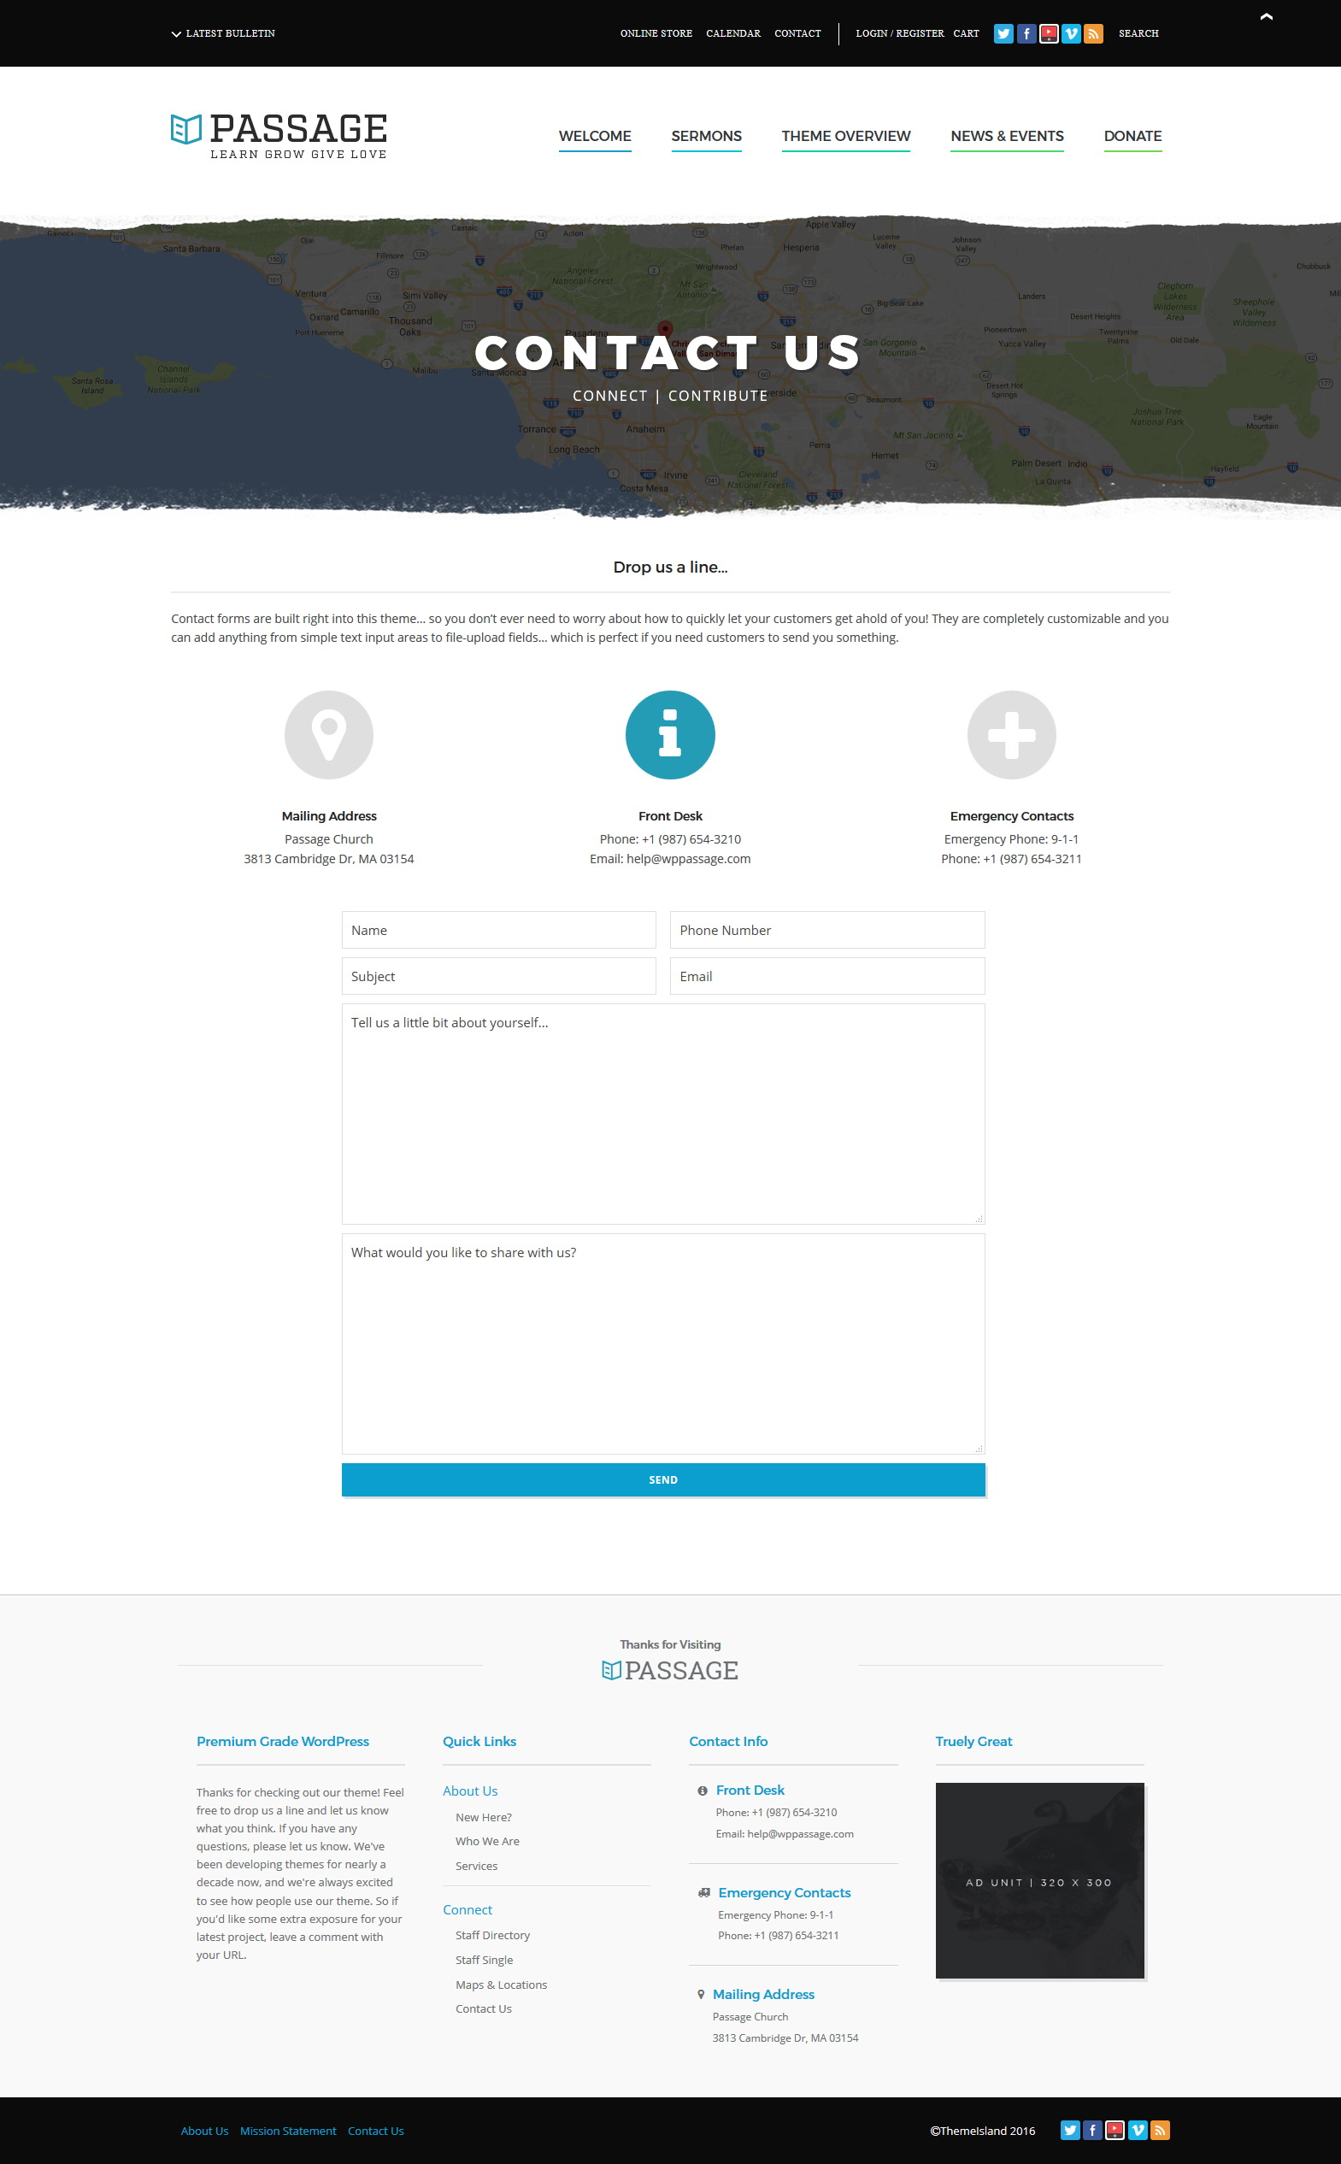This screenshot has height=2164, width=1341.
Task: Click the footer Twitter icon
Action: tap(1071, 2131)
